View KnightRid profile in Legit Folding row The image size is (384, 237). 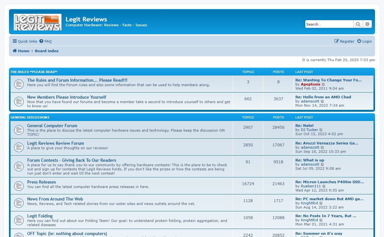click(x=309, y=220)
